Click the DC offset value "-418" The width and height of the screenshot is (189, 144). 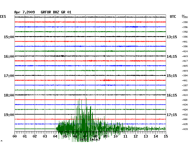(x=185, y=95)
